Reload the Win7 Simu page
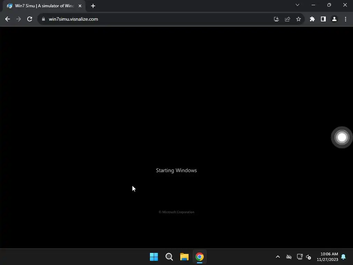Viewport: 353px width, 265px height. click(30, 19)
